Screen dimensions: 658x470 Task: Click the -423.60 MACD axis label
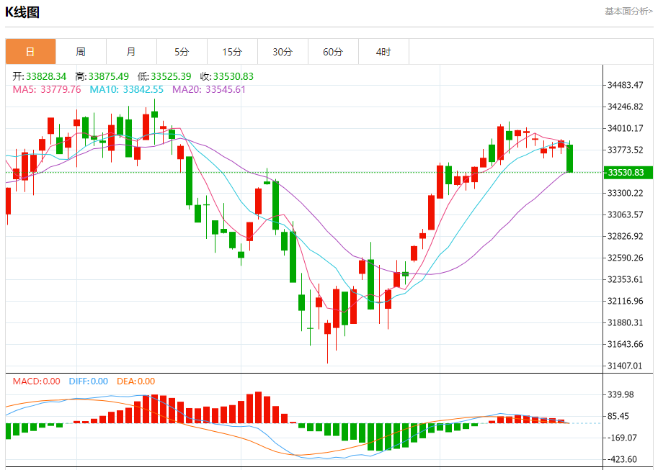click(x=623, y=459)
